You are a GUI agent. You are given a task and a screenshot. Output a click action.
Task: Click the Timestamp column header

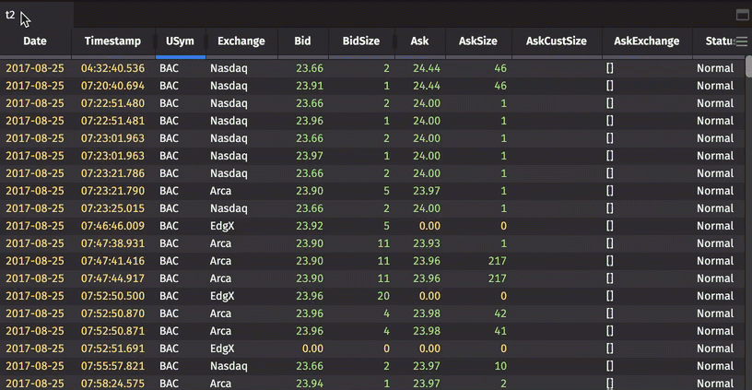[112, 41]
